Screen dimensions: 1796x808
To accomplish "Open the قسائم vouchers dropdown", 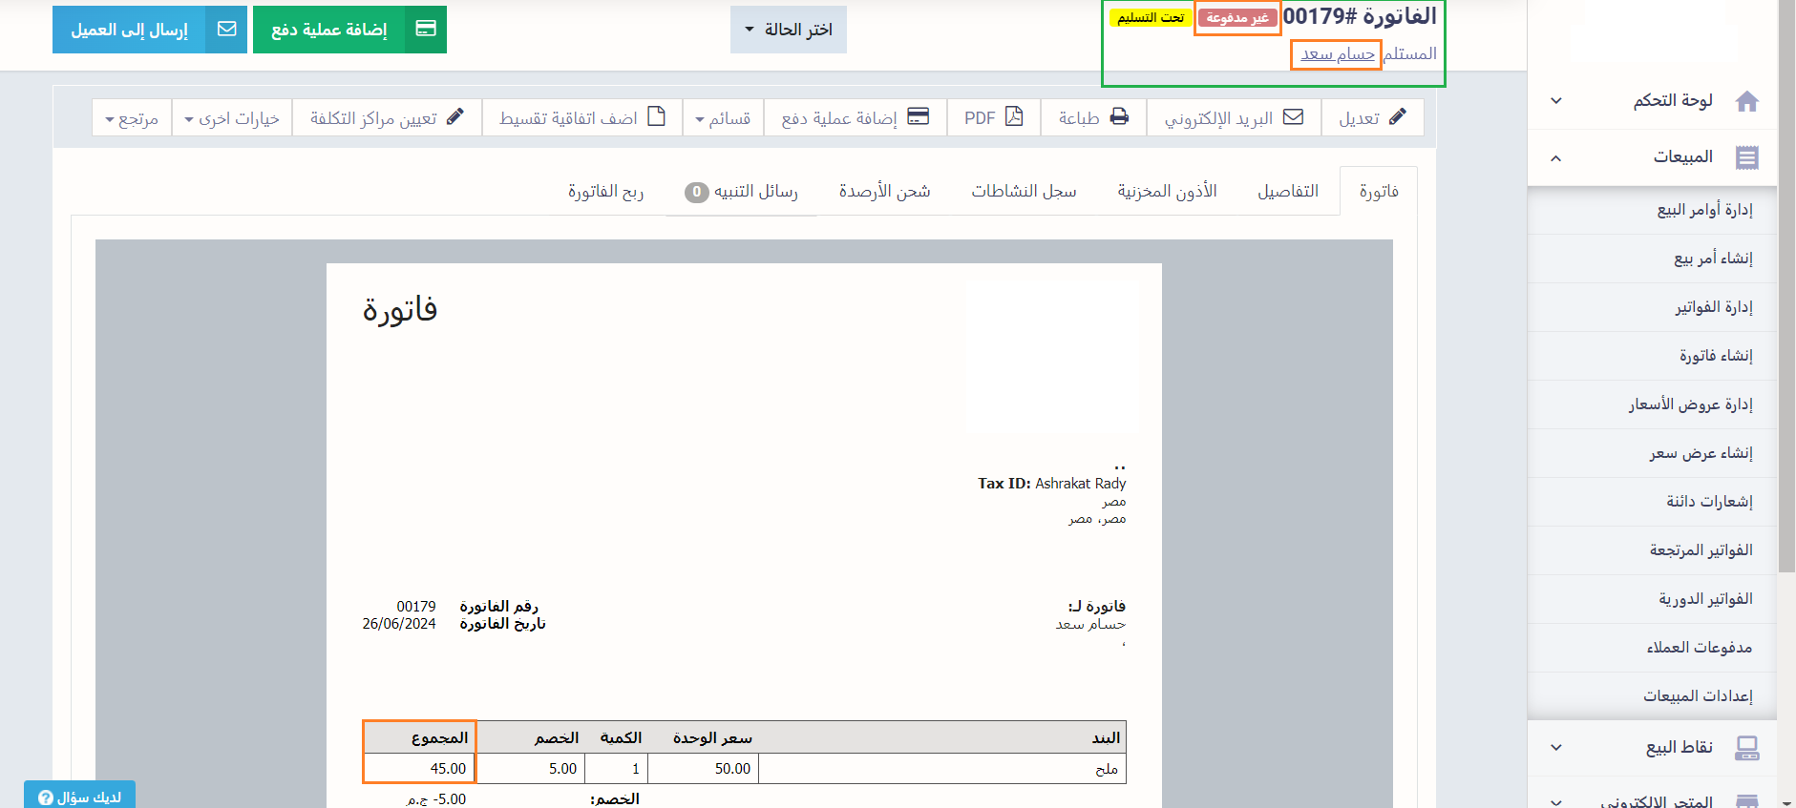I will (x=723, y=118).
